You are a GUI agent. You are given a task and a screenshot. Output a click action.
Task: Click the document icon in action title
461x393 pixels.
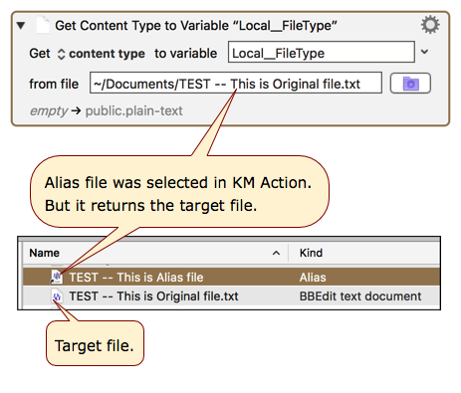point(43,25)
